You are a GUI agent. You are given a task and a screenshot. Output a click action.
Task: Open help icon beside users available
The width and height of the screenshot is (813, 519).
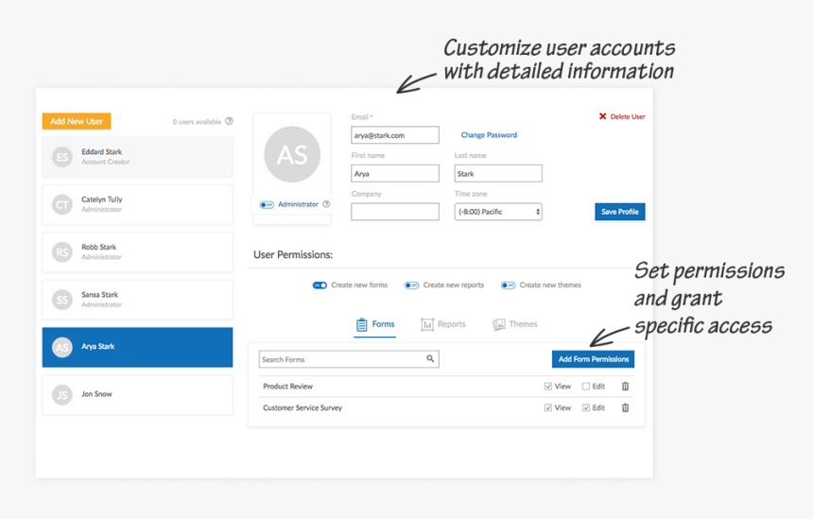click(229, 121)
